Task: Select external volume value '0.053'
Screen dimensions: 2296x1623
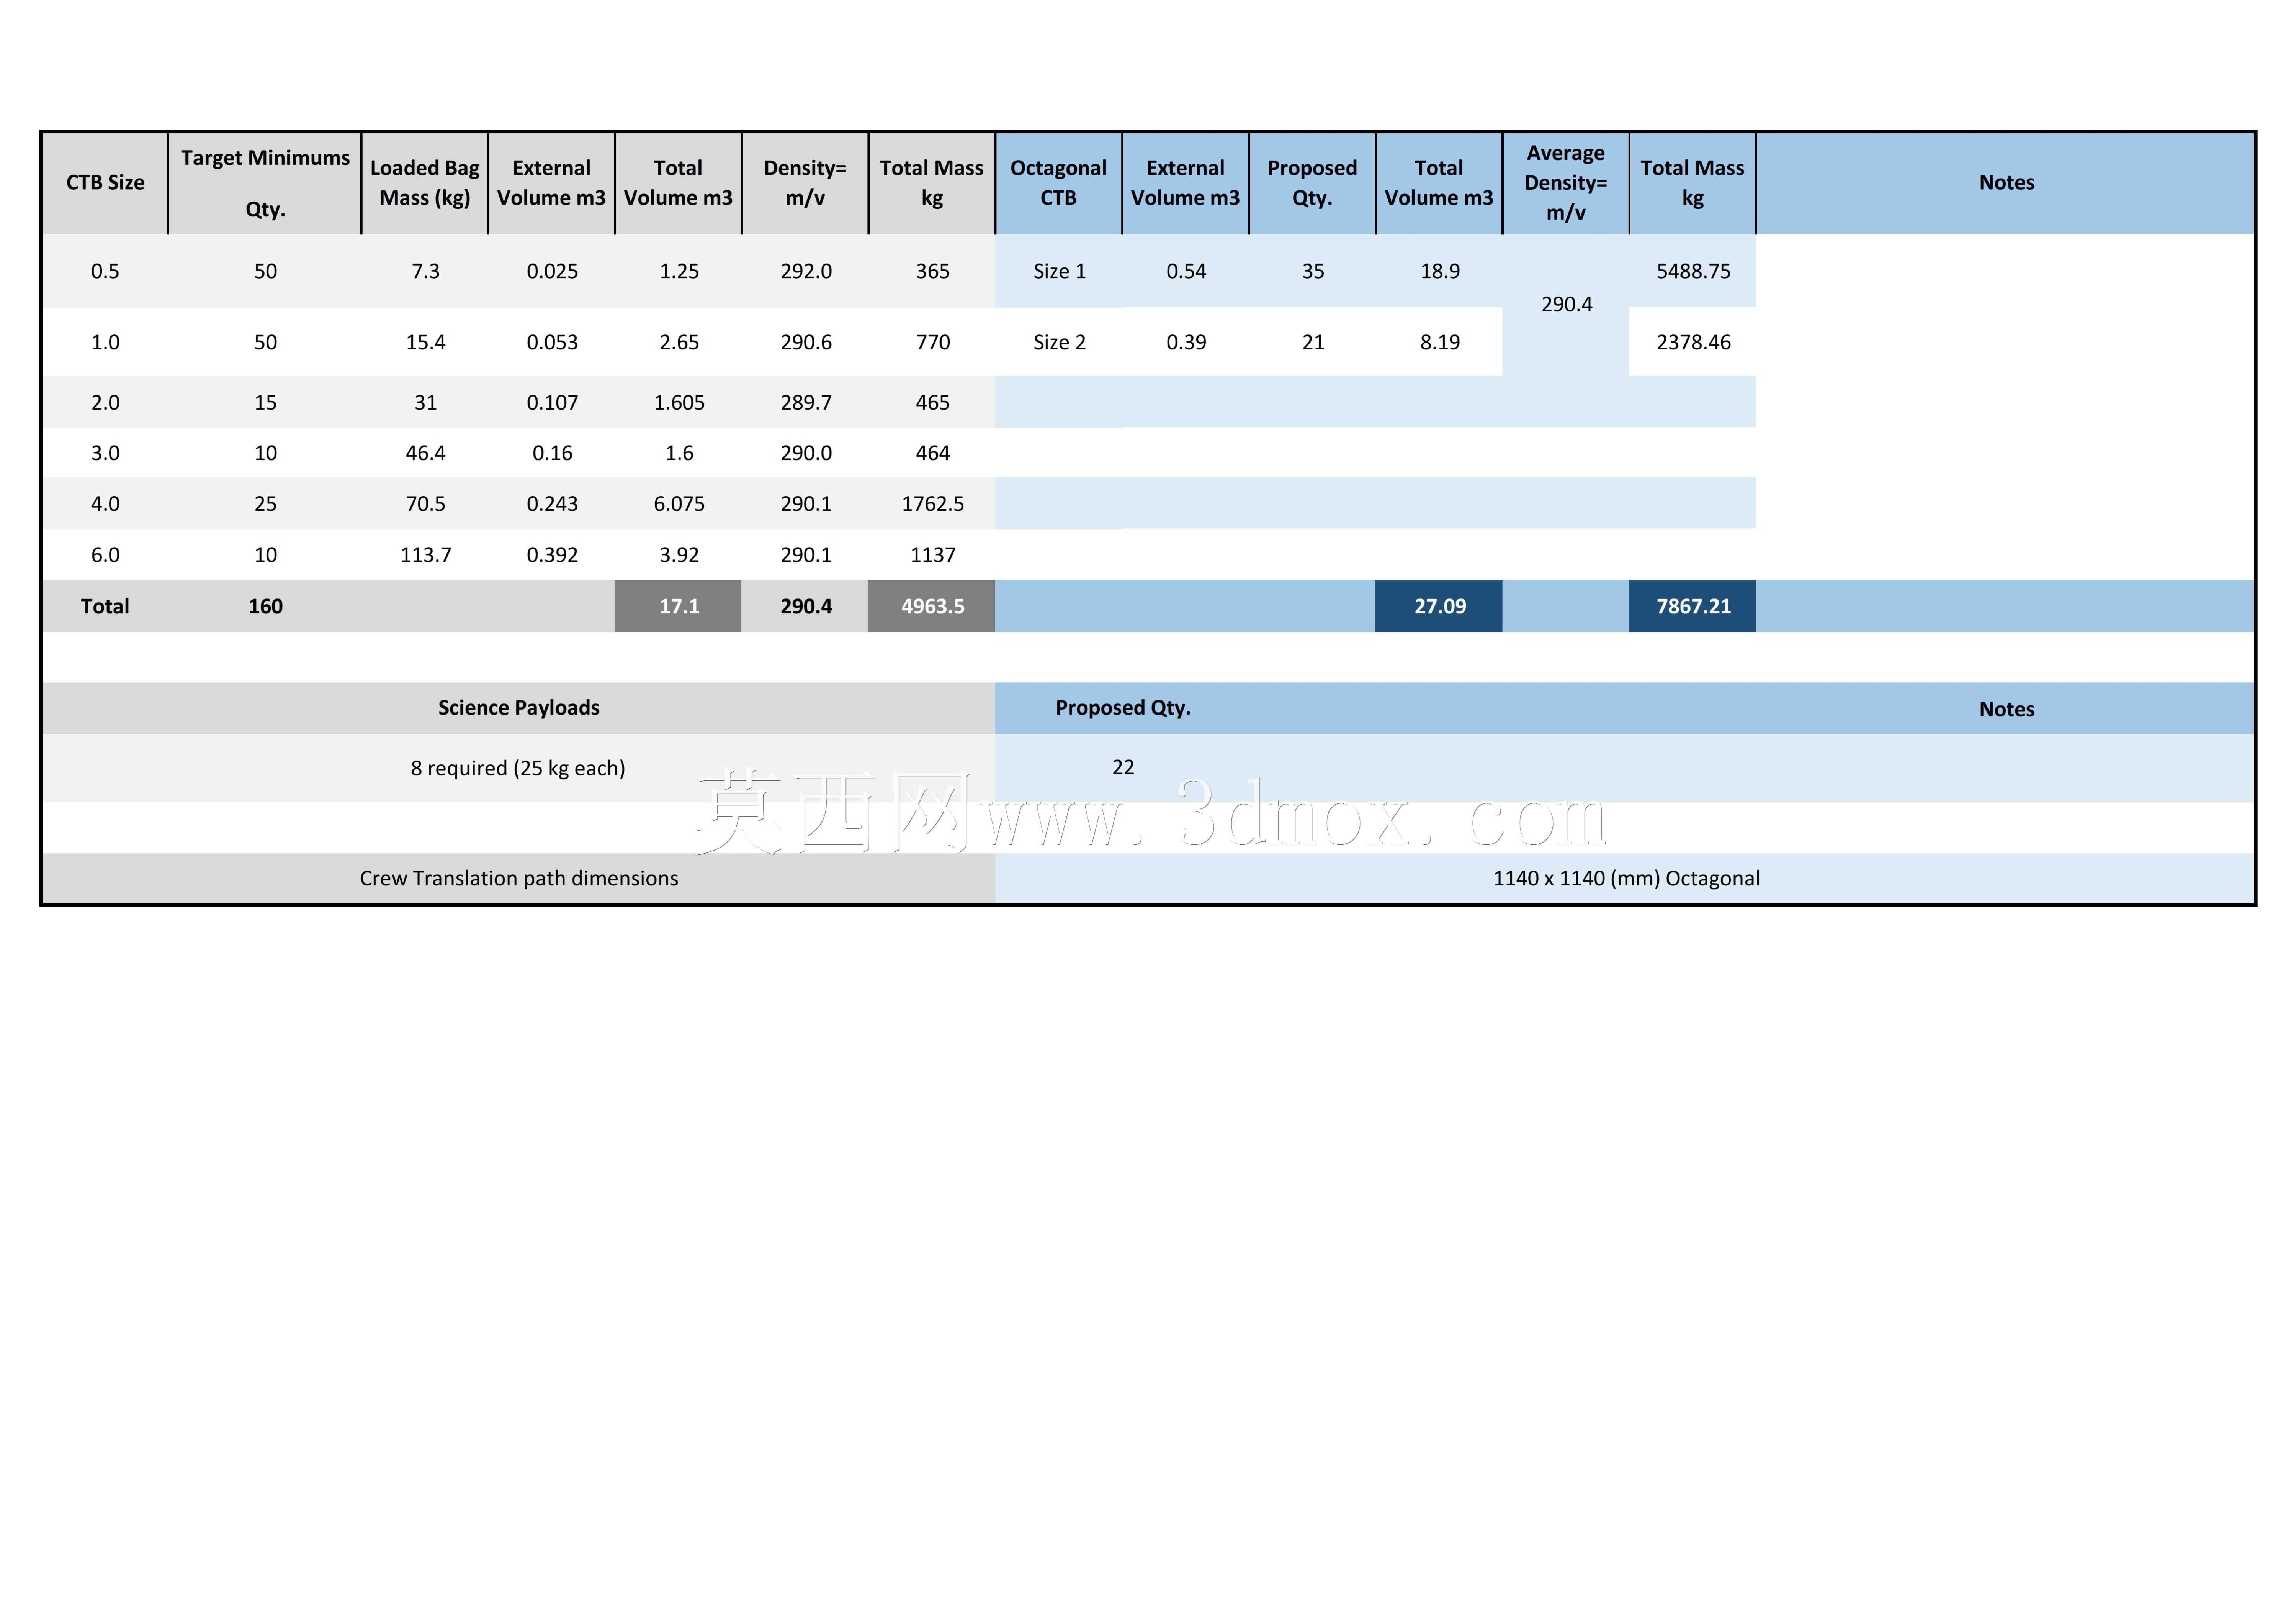Action: (552, 342)
